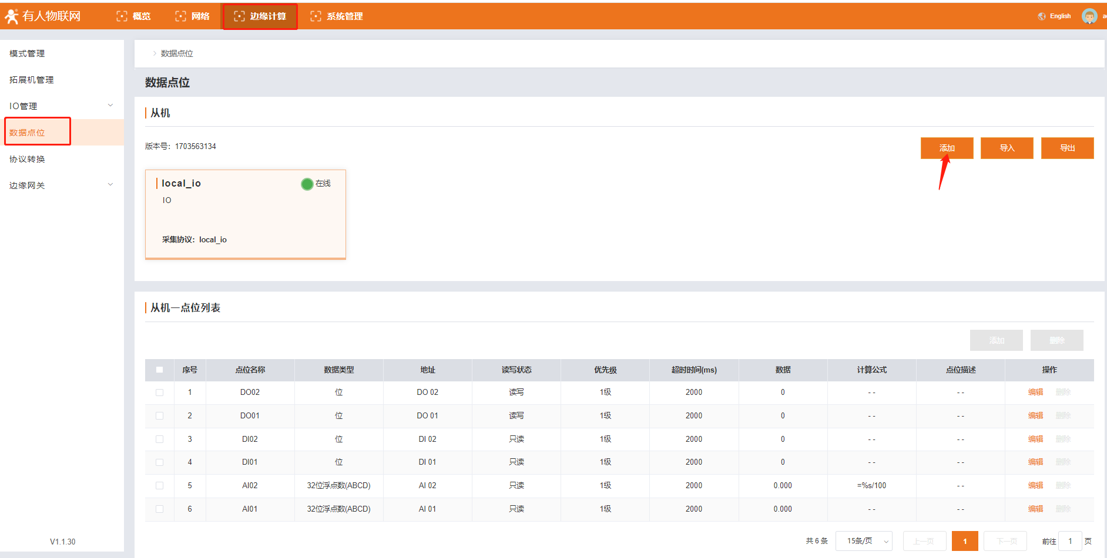This screenshot has width=1107, height=558.
Task: Open the 协议转换 sidebar item
Action: [x=27, y=159]
